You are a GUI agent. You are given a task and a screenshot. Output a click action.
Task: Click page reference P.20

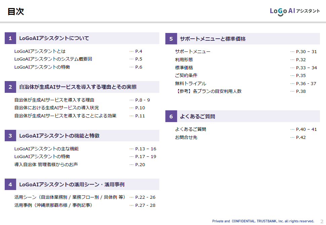click(x=140, y=165)
